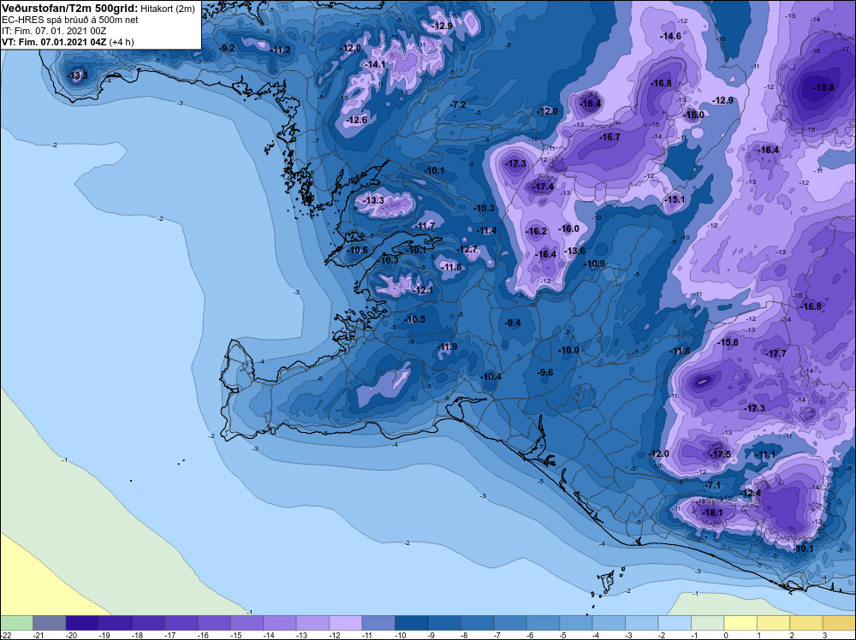
Task: Click the -16.2 temperature label
Action: 536,231
